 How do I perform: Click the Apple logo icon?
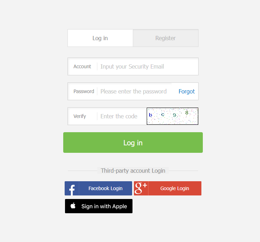click(73, 206)
